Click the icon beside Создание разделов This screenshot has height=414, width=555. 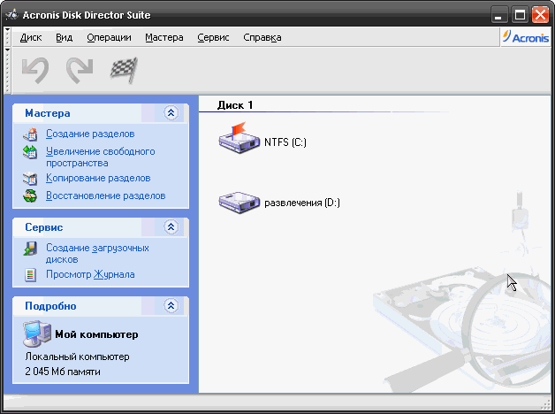click(x=30, y=134)
